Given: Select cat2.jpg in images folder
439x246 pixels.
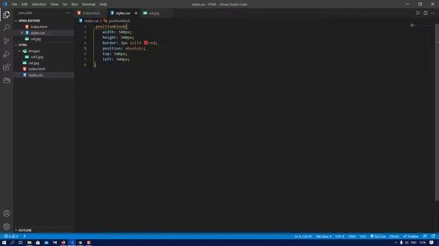Looking at the screenshot, I should [x=37, y=57].
